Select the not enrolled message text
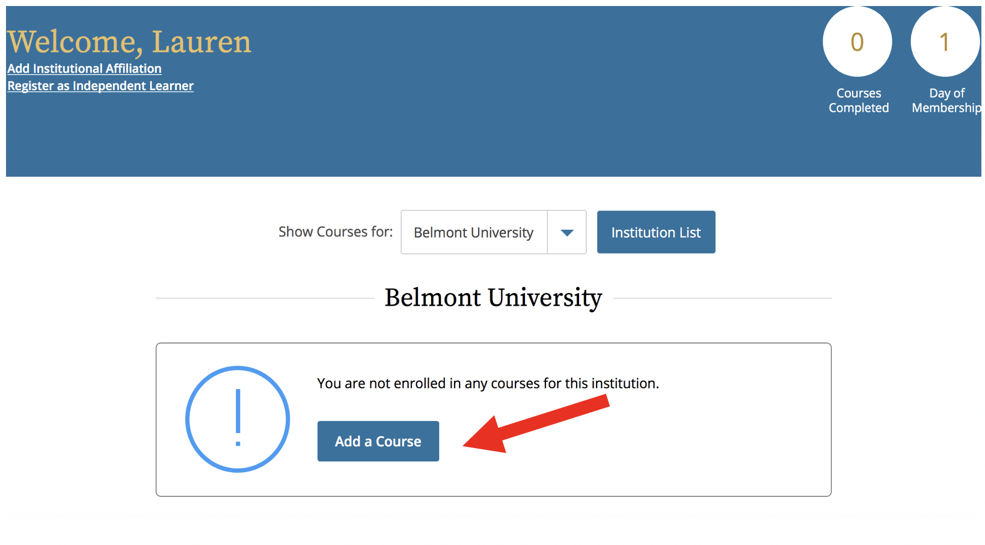This screenshot has width=985, height=545. 488,383
